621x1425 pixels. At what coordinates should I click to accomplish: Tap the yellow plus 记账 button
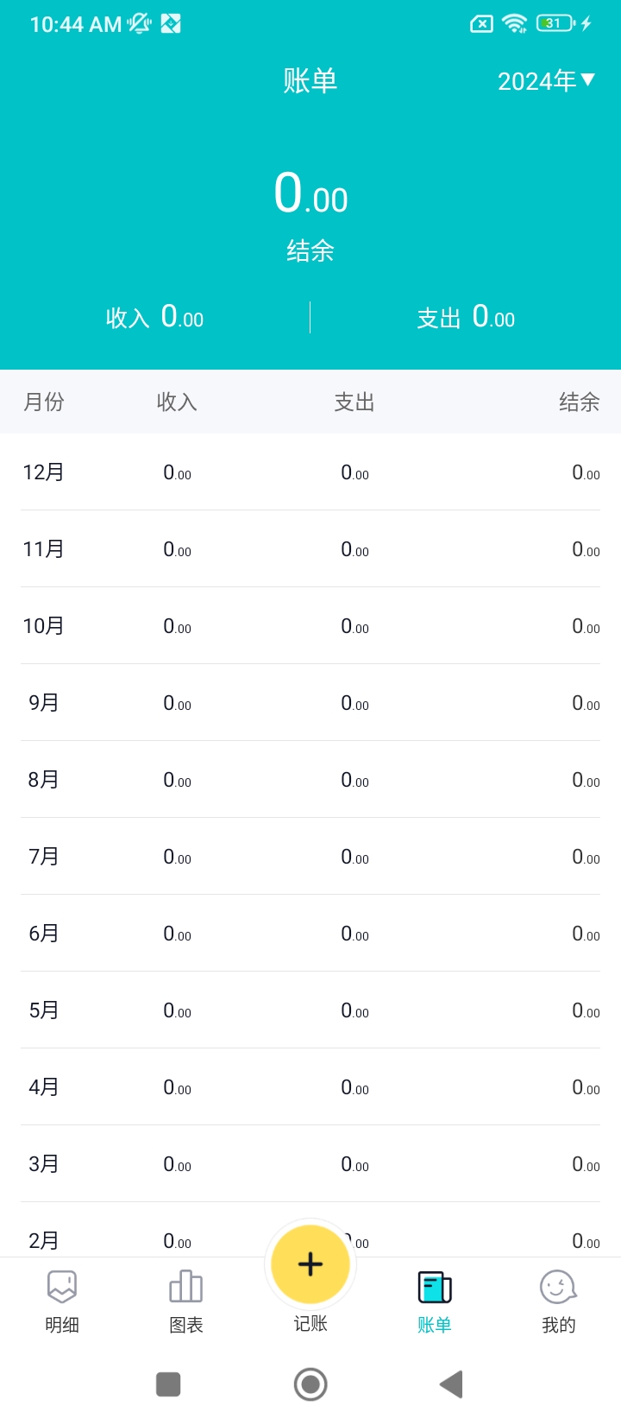(310, 1264)
